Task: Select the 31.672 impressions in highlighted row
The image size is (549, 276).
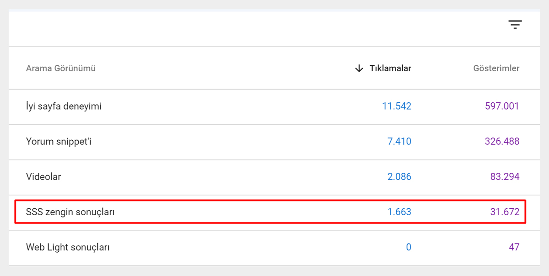Action: (x=505, y=212)
